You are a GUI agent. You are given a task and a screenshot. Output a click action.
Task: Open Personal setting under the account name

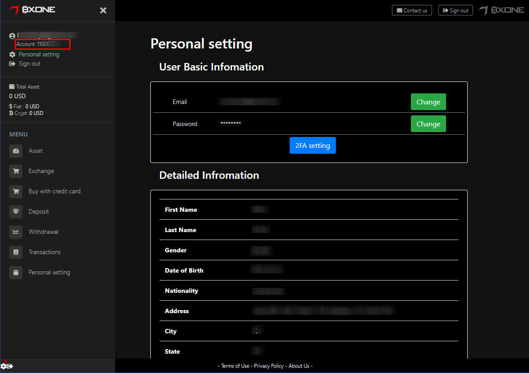coord(39,55)
